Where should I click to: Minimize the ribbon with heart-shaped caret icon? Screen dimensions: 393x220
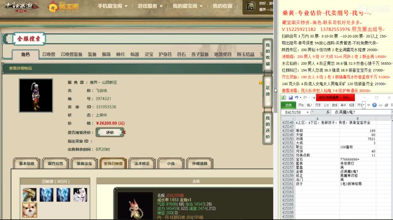pyautogui.click(x=369, y=105)
